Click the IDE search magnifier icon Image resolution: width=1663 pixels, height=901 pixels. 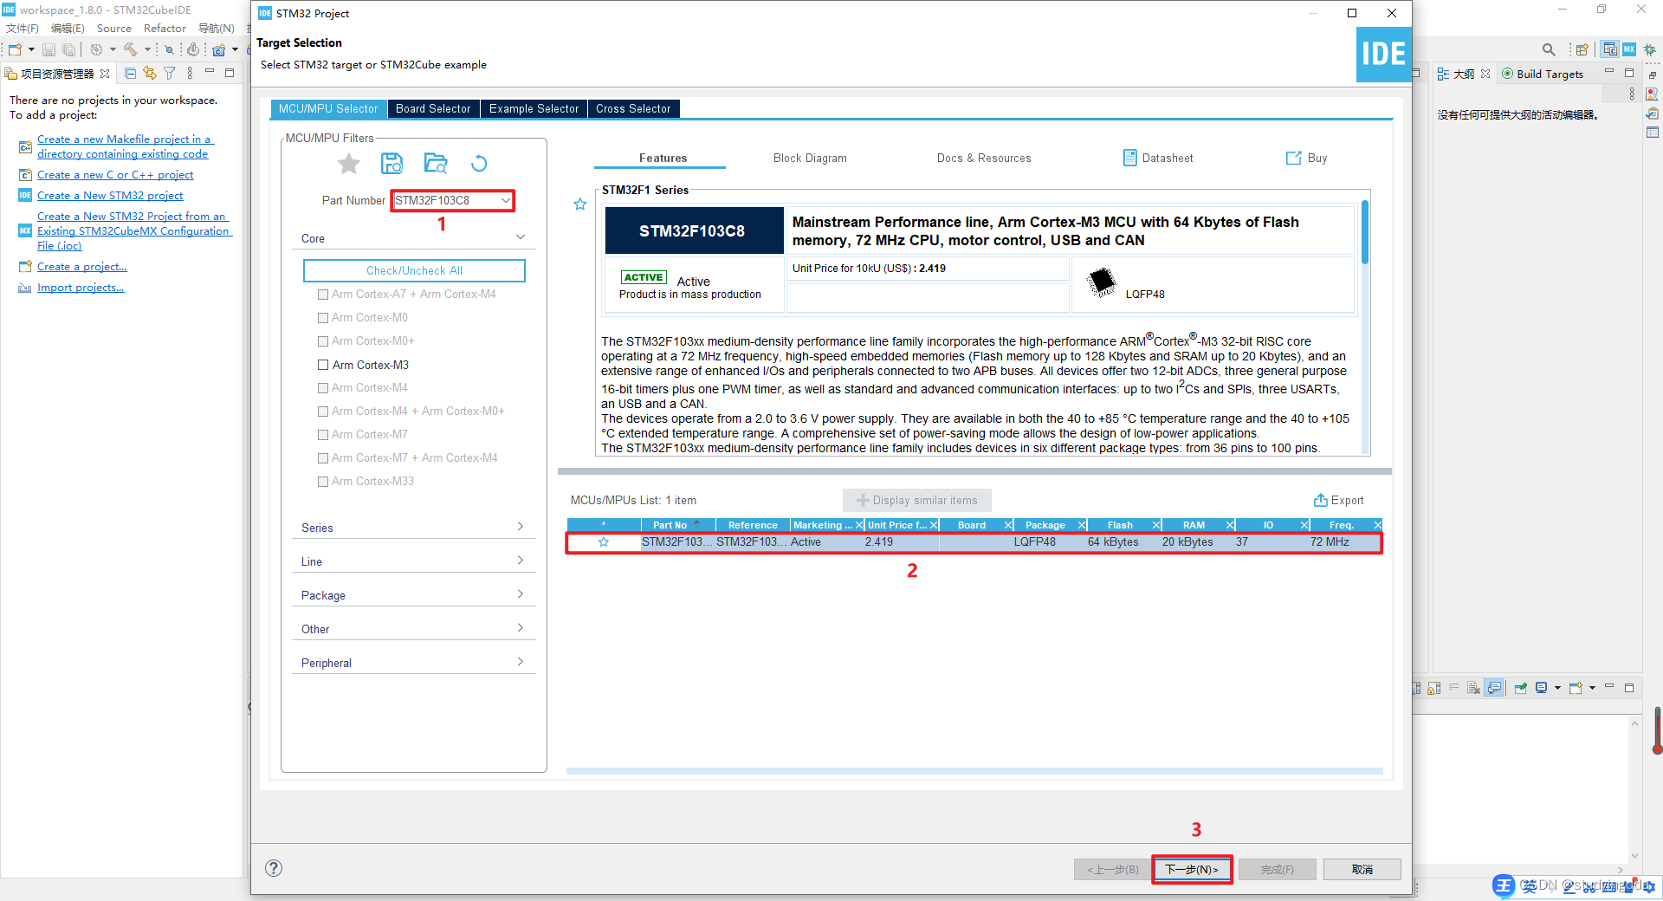pyautogui.click(x=1549, y=49)
